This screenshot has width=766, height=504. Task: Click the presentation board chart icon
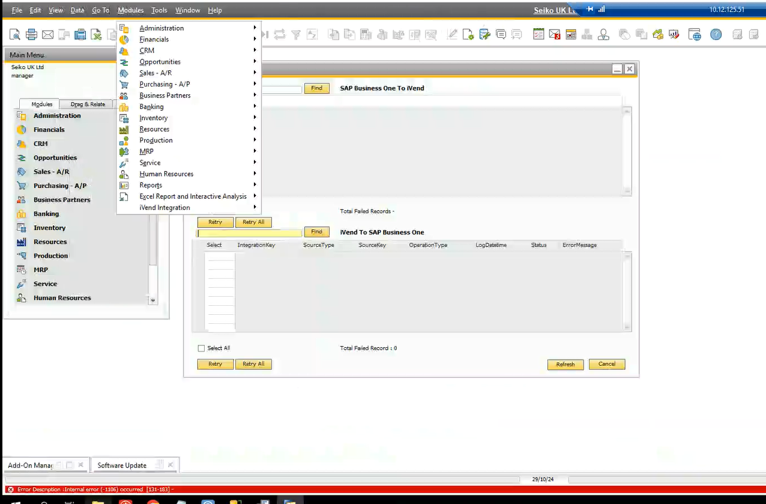pos(674,35)
